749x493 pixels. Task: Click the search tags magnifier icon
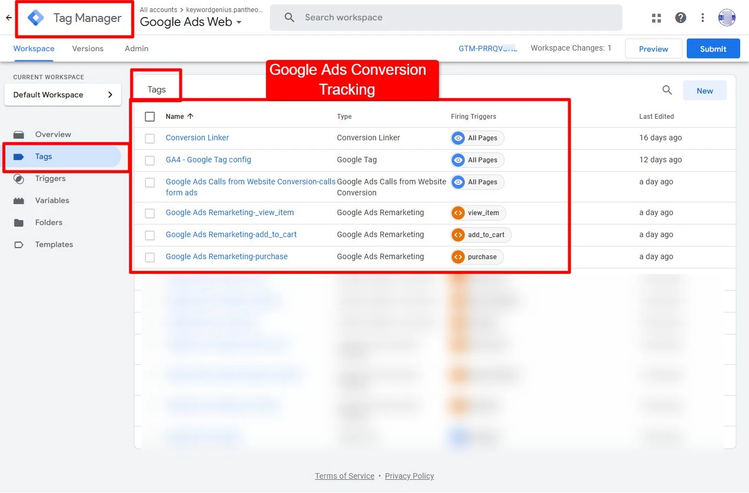(667, 90)
